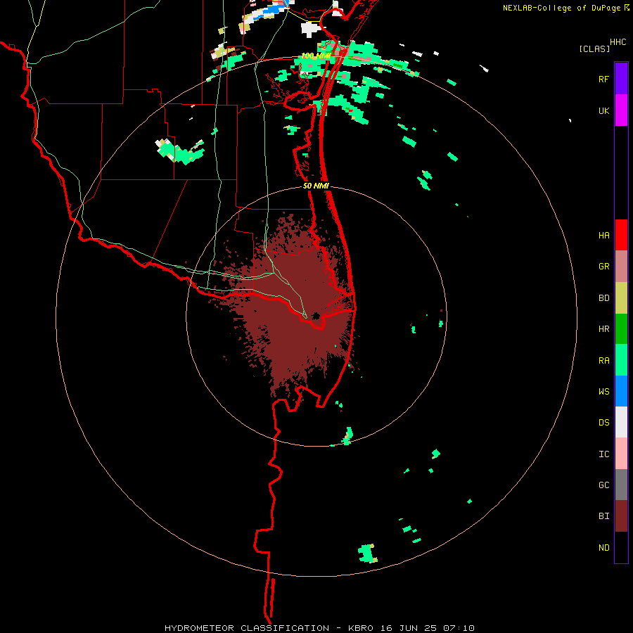Click the GC legend label

click(x=603, y=485)
